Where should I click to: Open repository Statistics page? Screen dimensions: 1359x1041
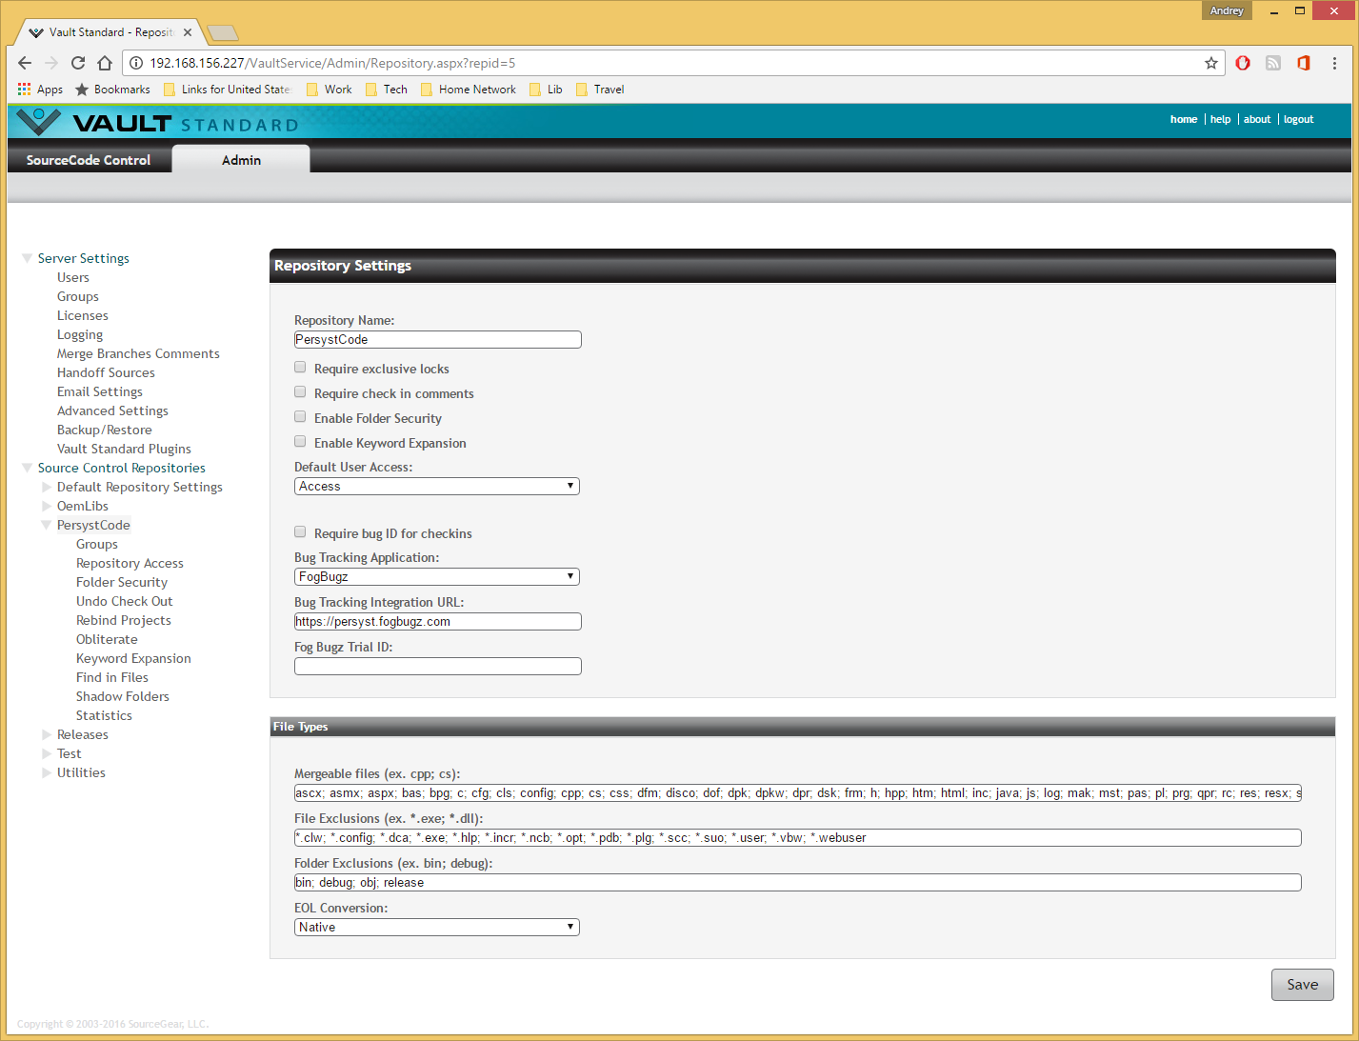(x=105, y=715)
